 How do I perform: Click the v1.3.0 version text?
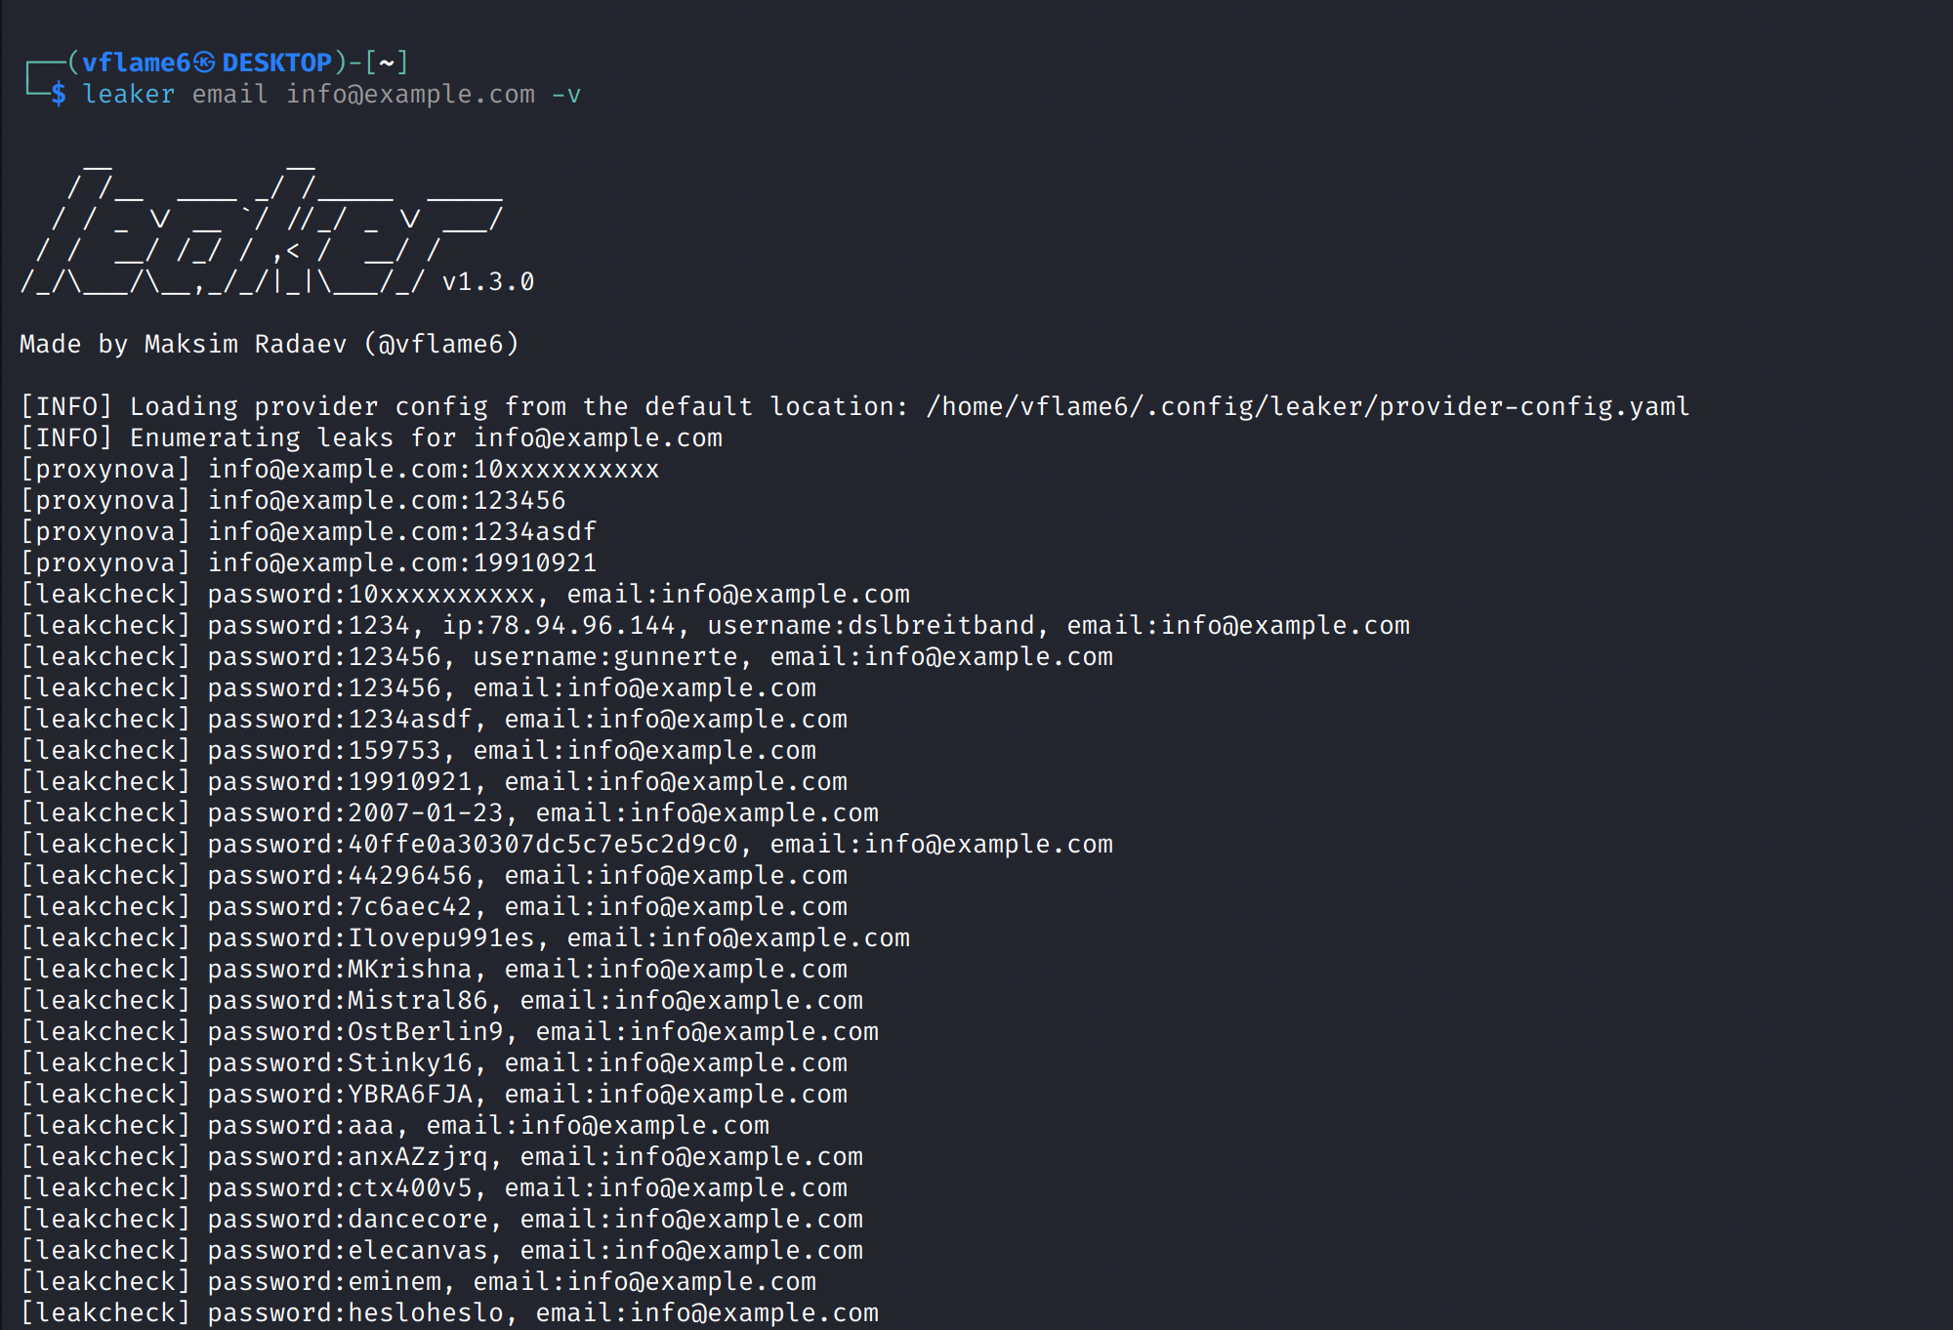488,282
